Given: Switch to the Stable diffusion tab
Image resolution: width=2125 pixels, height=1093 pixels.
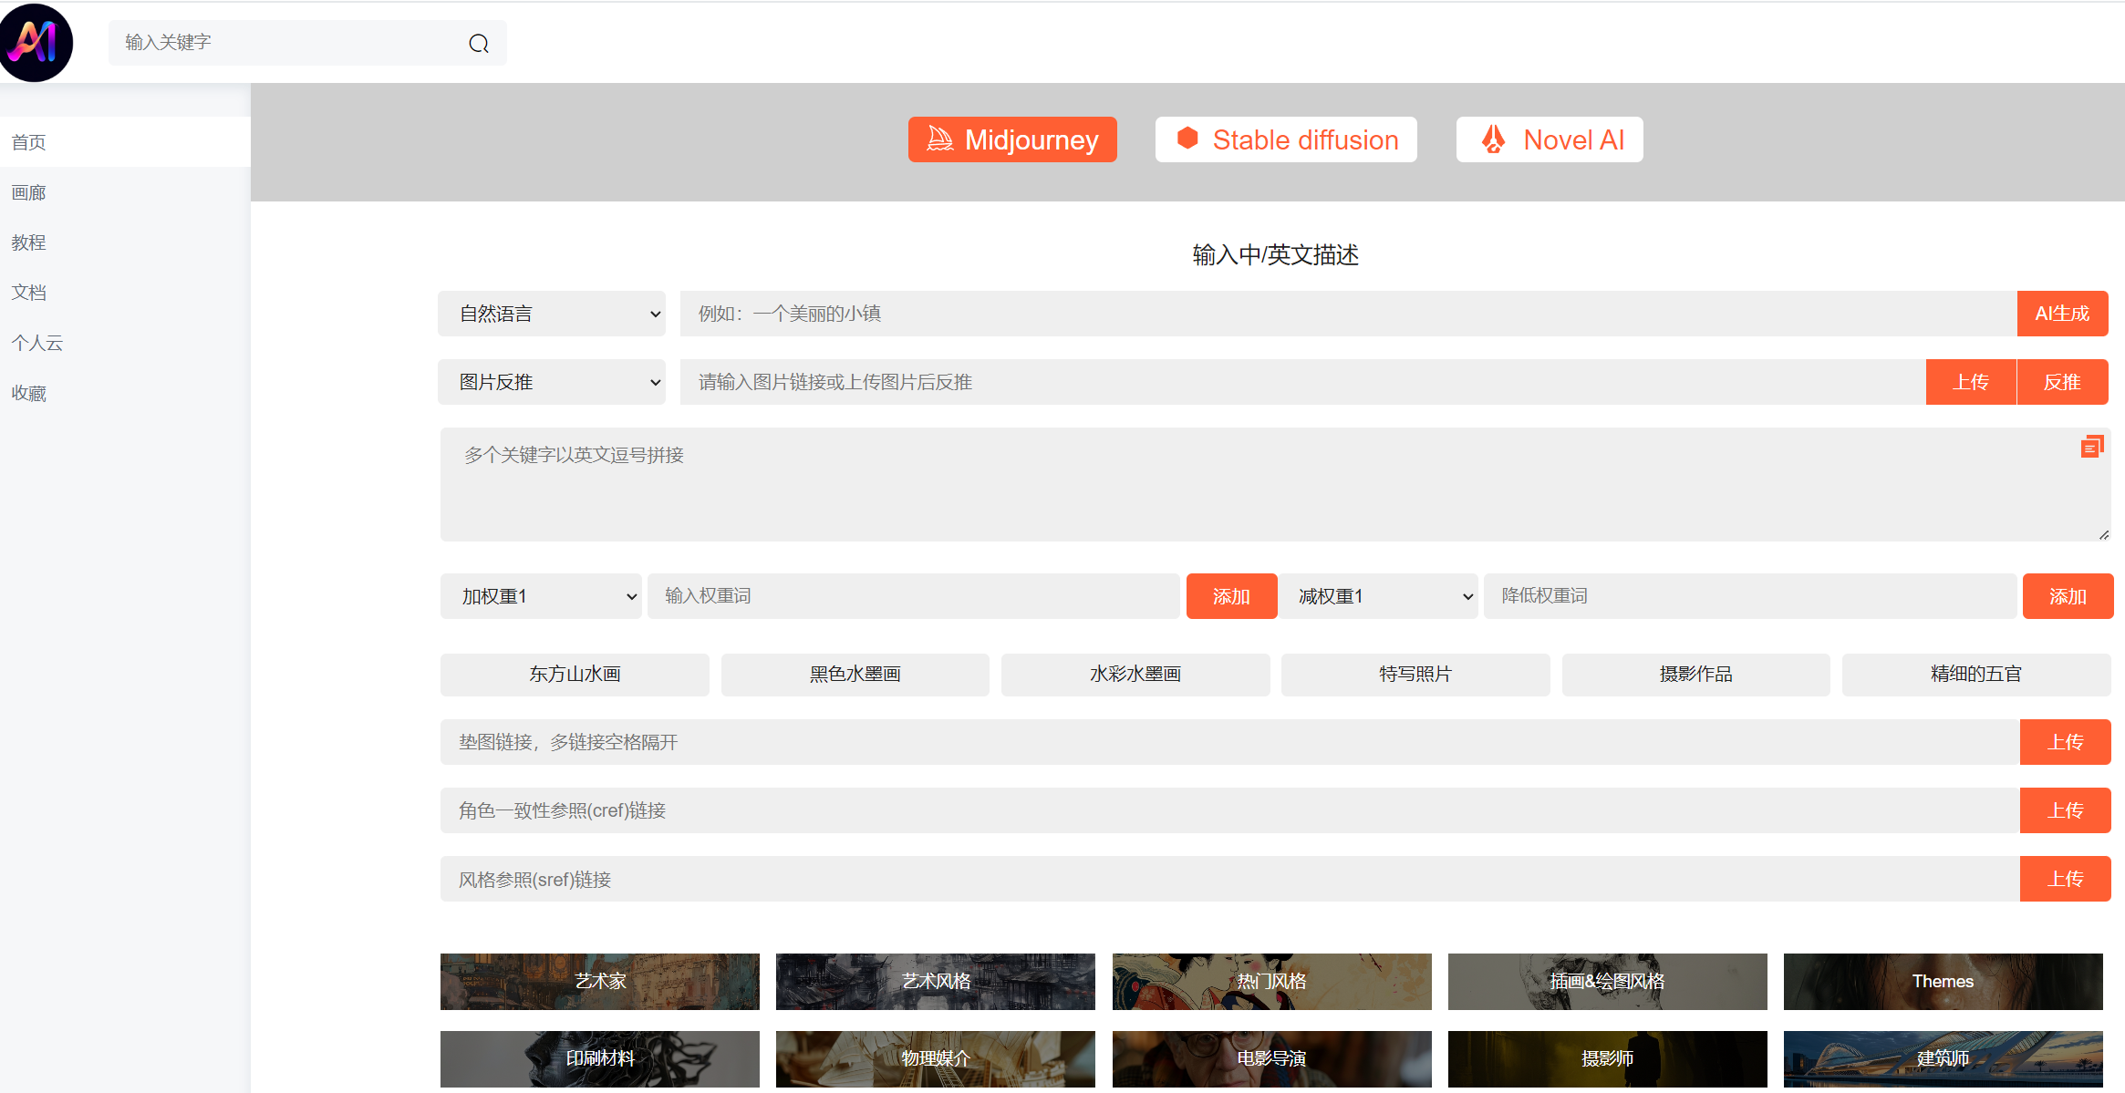Looking at the screenshot, I should 1286,139.
